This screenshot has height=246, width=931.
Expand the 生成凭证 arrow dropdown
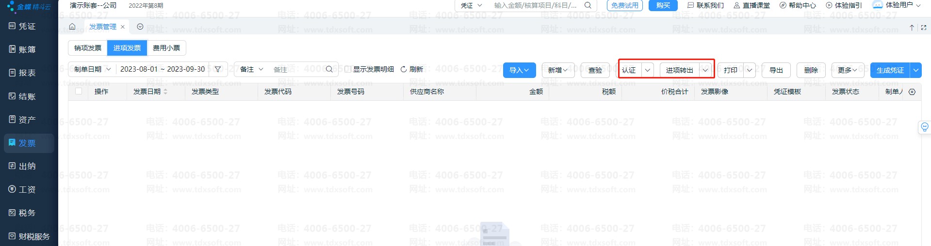click(916, 70)
